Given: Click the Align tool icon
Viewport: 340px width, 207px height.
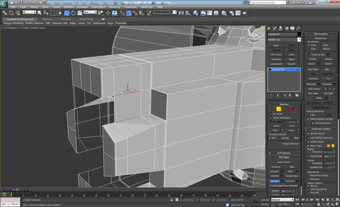Looking at the screenshot, I should (188, 13).
